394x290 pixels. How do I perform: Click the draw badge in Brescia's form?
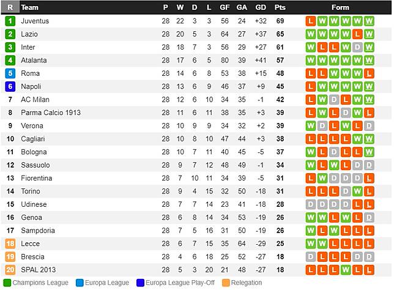click(310, 257)
